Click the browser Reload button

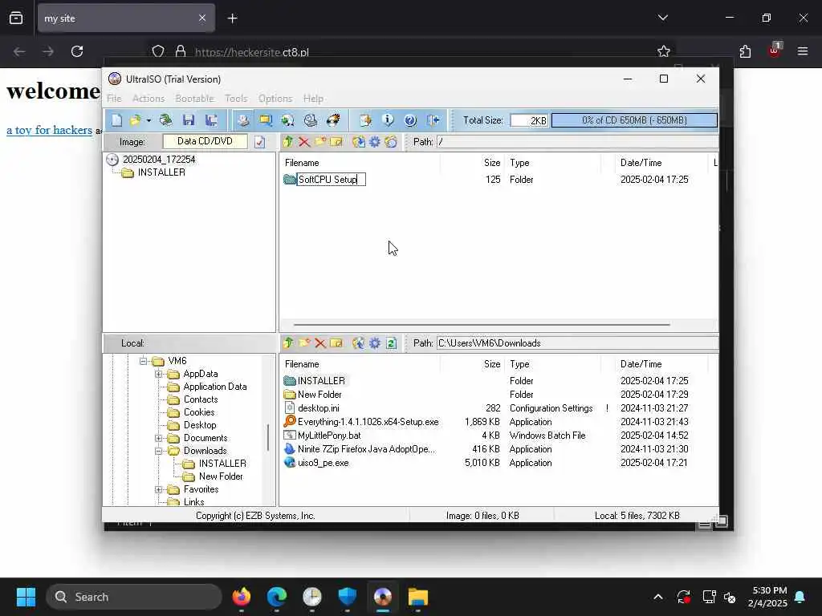pos(77,51)
